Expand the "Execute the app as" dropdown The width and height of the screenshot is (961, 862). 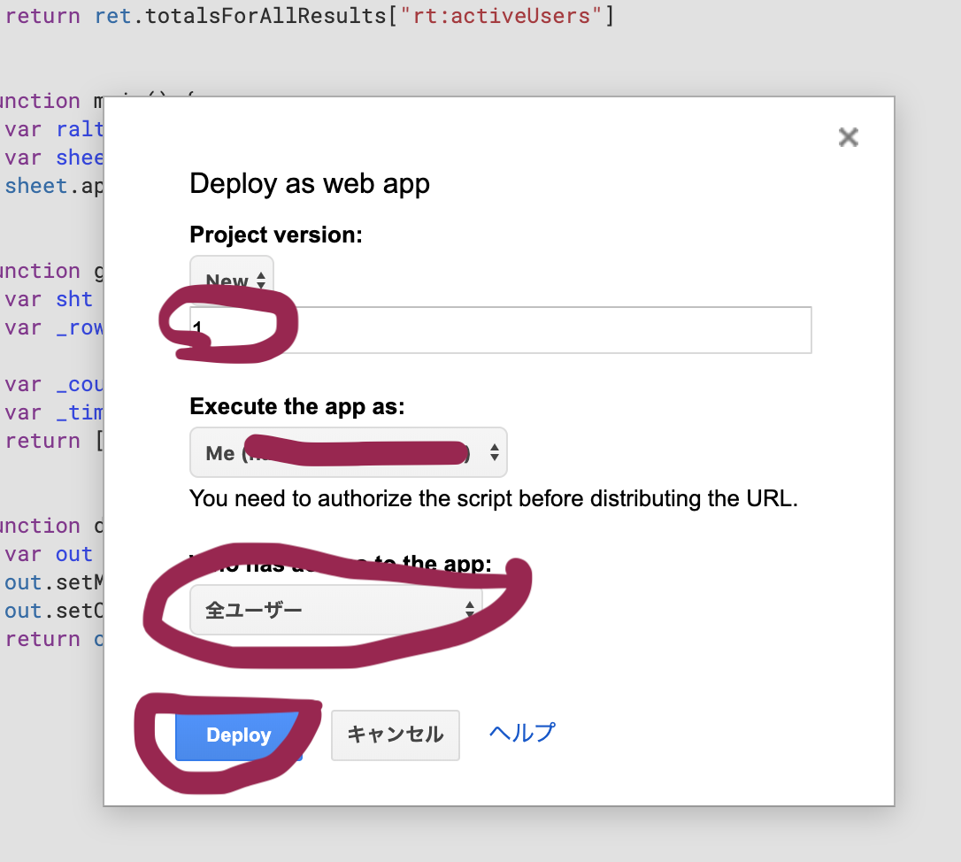click(349, 453)
